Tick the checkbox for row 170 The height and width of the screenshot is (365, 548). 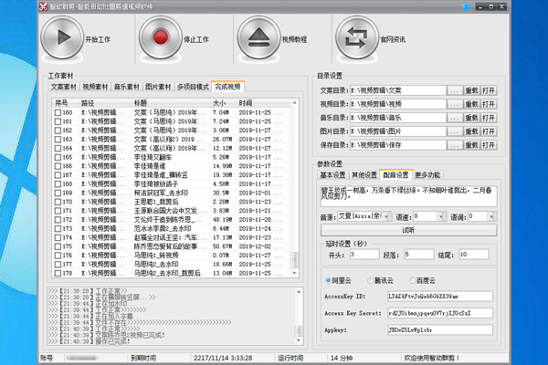[58, 201]
